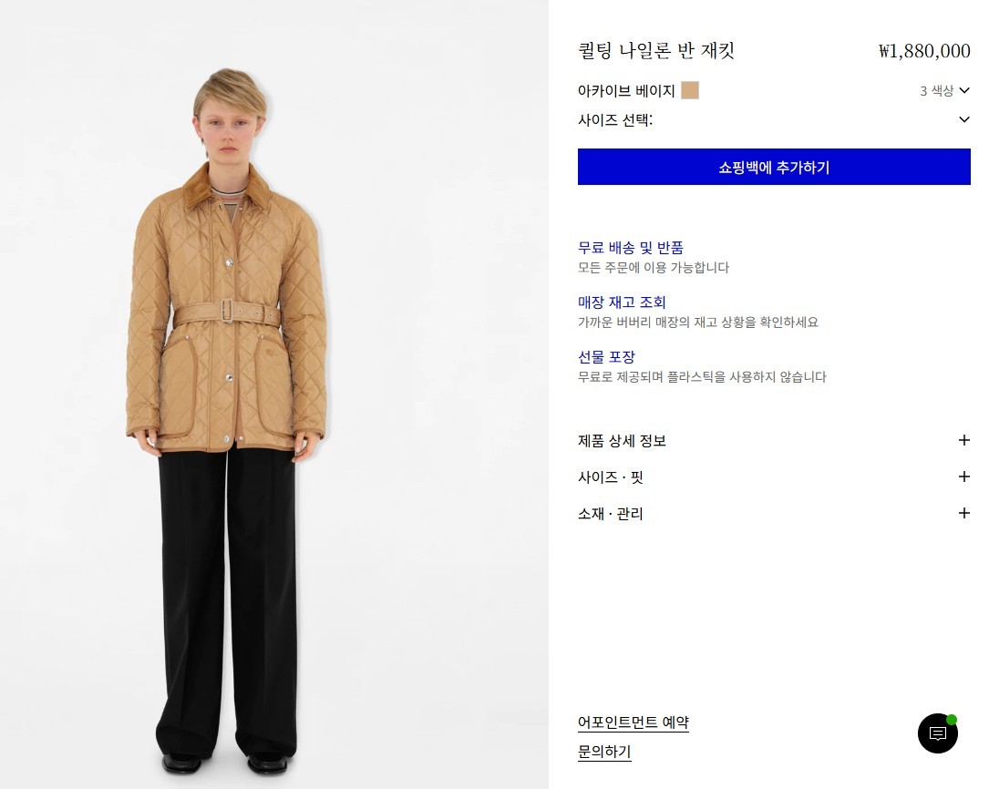Viewport: 989px width, 789px height.
Task: Click the chevron next to 3 색상
Action: [x=963, y=91]
